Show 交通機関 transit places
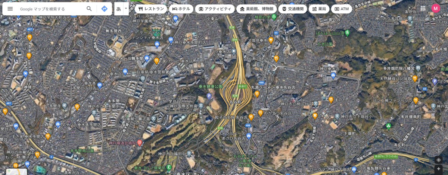 292,9
